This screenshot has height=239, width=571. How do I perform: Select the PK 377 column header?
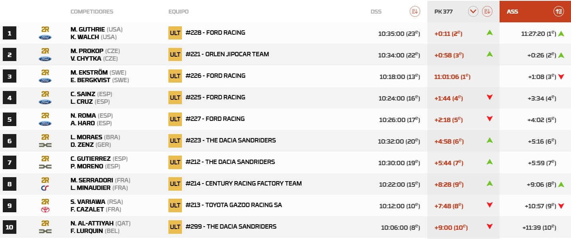pyautogui.click(x=443, y=12)
